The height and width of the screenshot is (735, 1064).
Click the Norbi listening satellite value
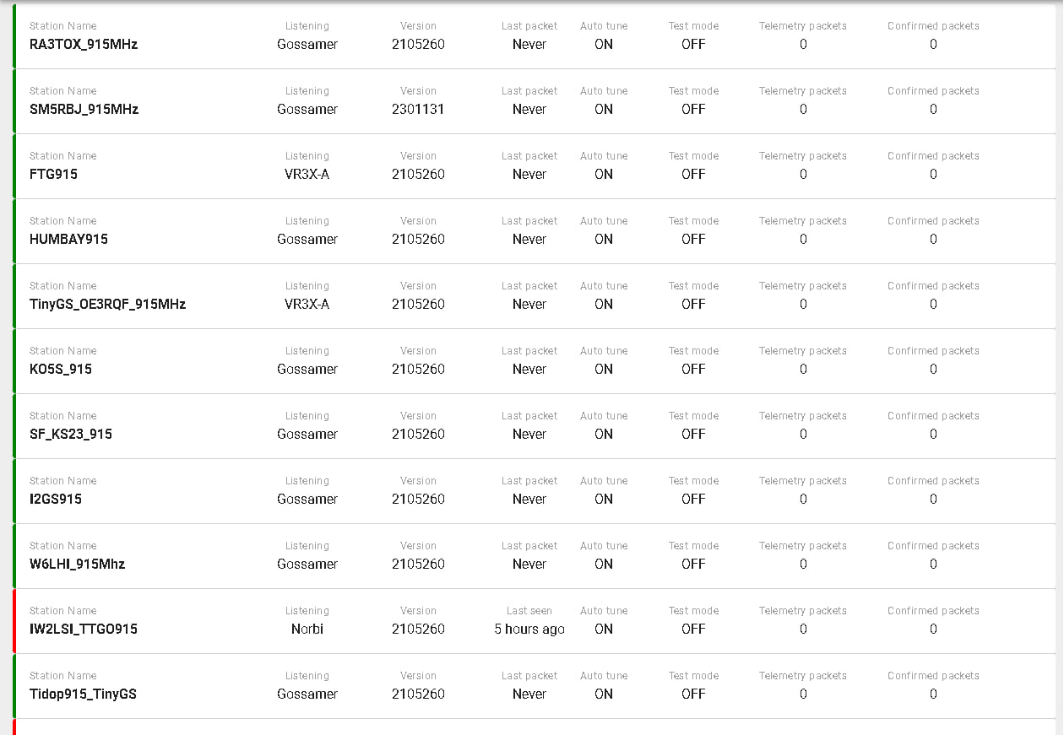tap(307, 630)
